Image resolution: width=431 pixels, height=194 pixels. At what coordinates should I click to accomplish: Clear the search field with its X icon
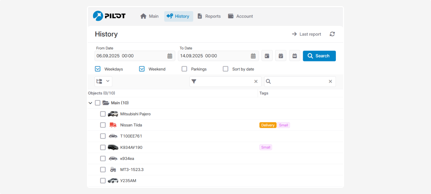point(330,82)
